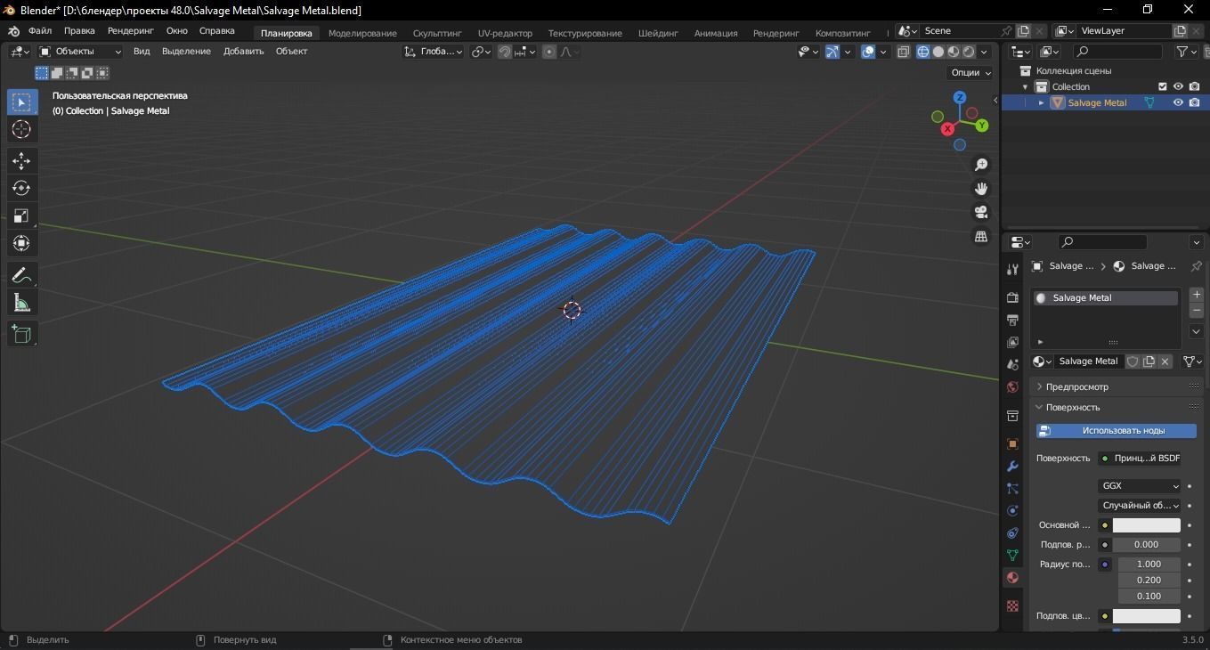Click the Z axis on navigation gizmo

coord(960,97)
